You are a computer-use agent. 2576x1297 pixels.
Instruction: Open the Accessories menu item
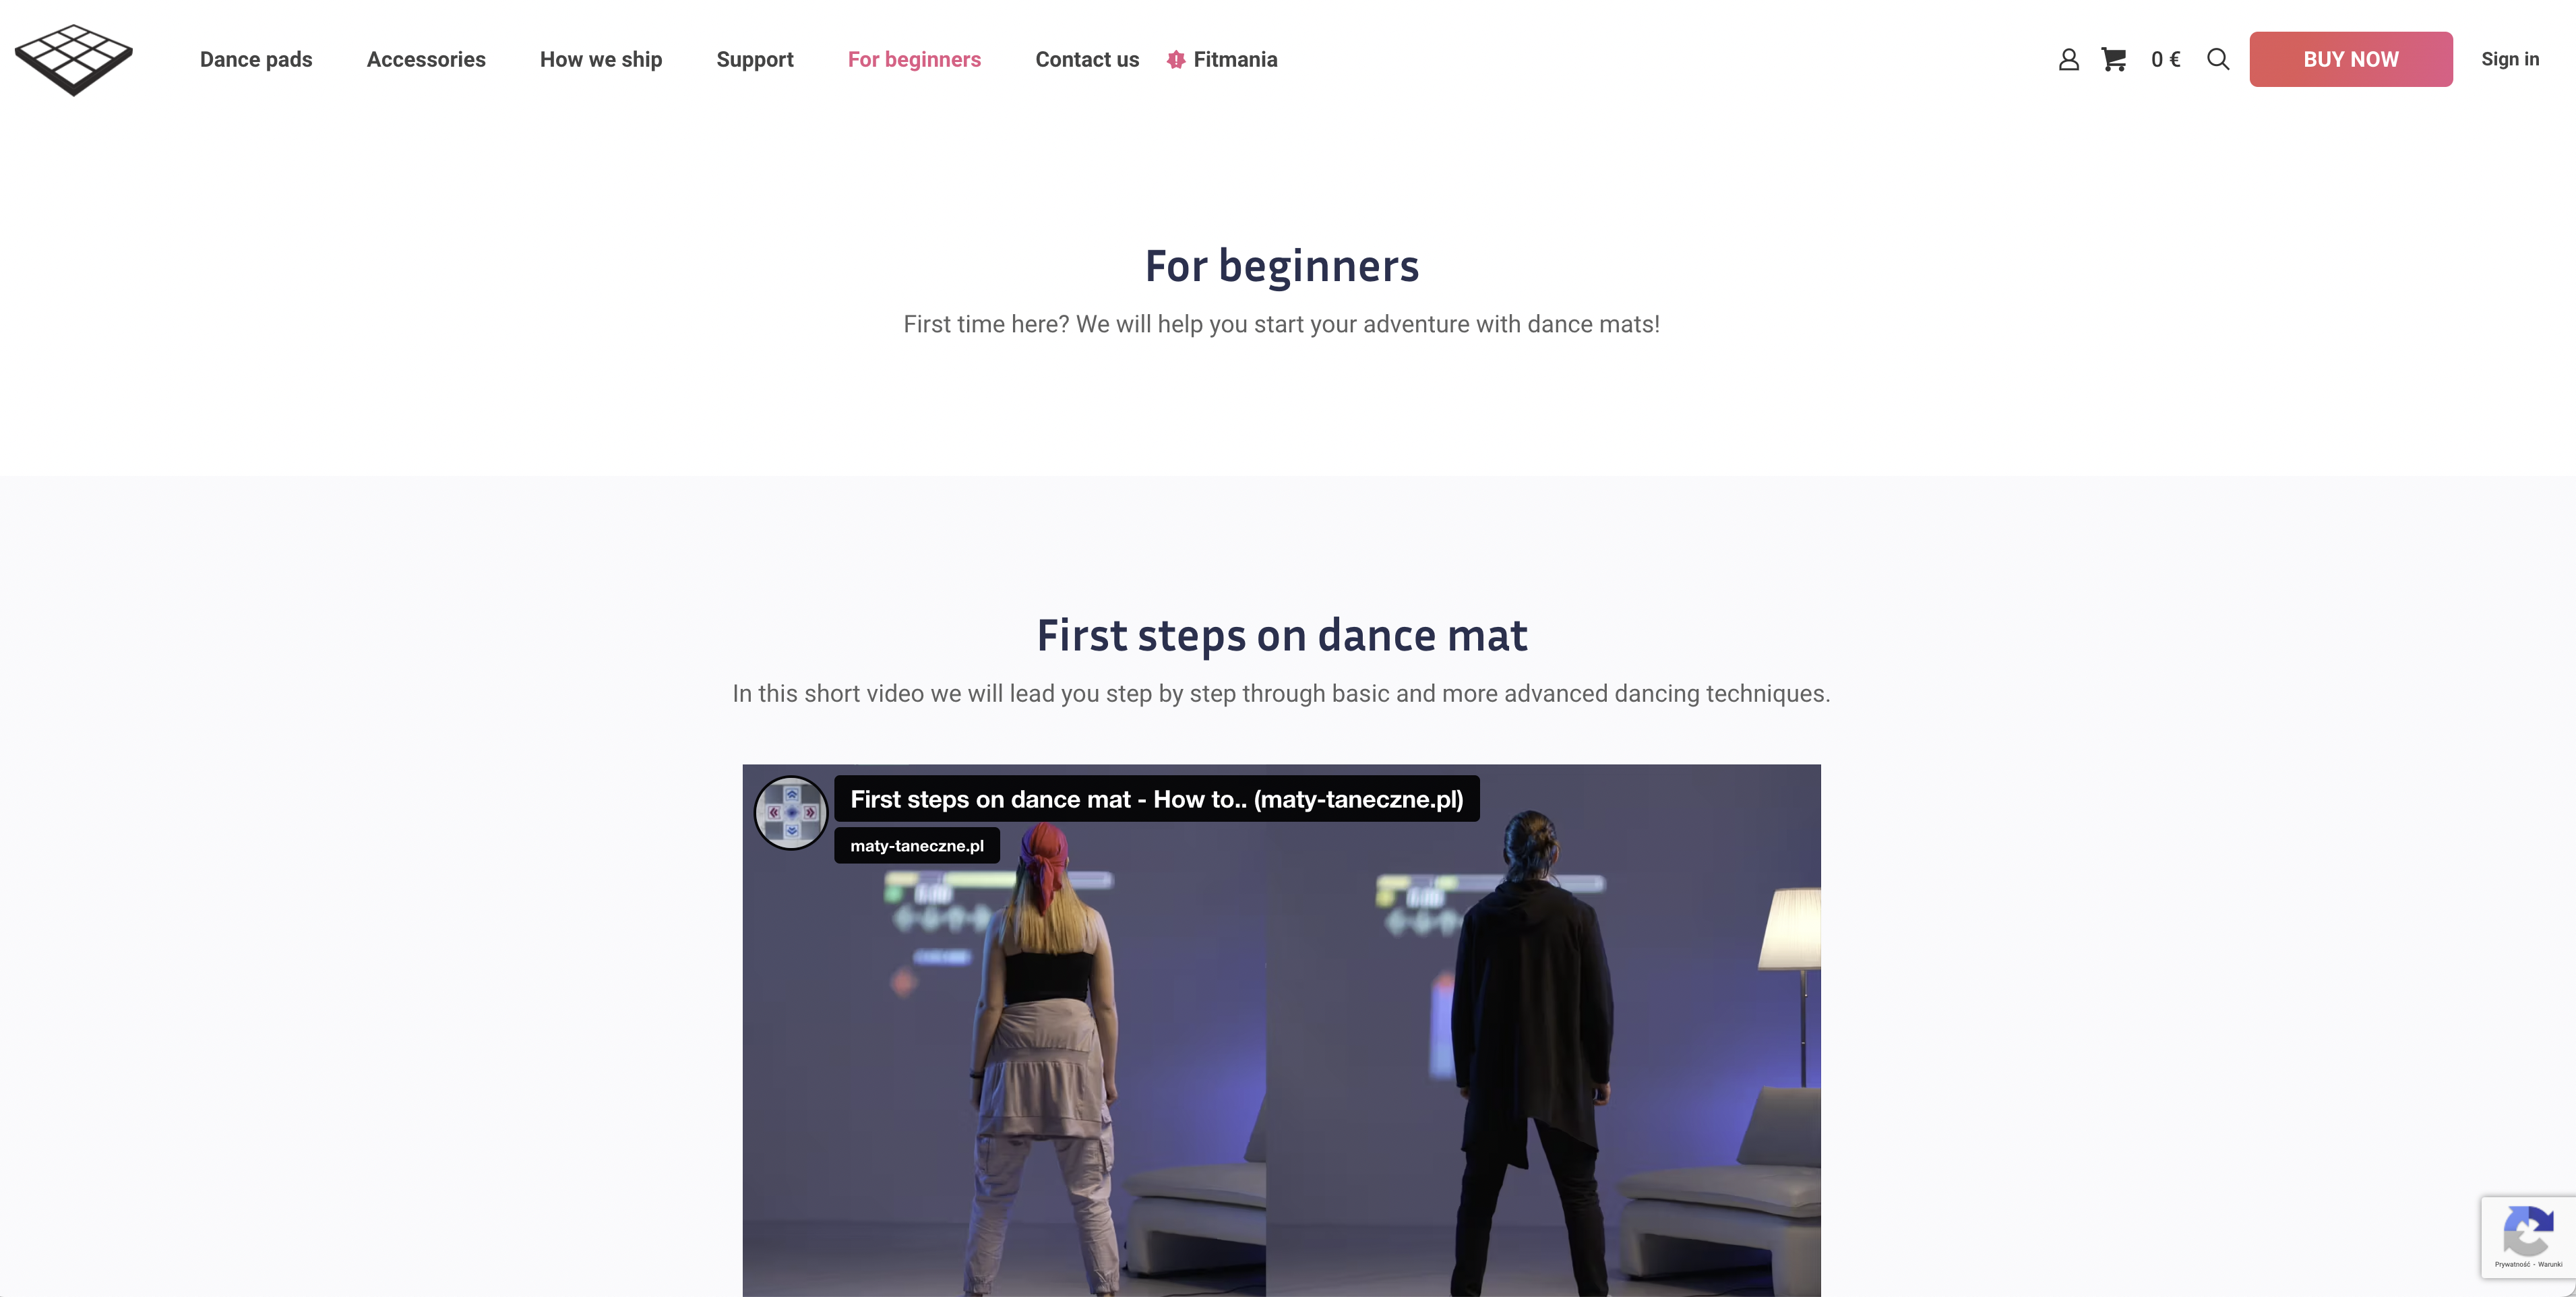(426, 60)
